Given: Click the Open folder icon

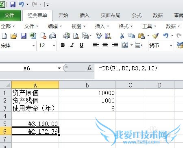Looking at the screenshot, I should click(x=14, y=36).
